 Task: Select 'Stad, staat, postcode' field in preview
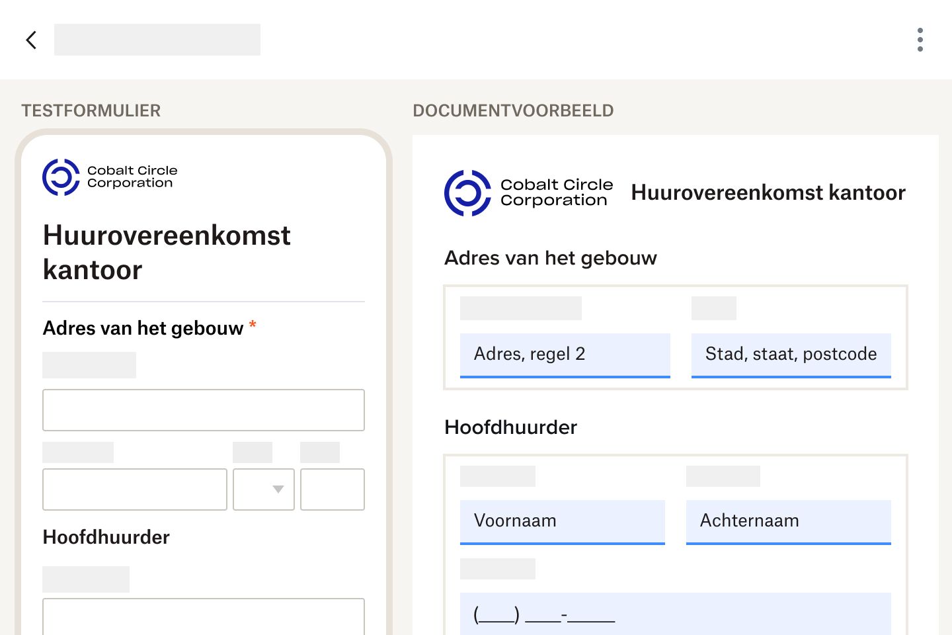791,355
